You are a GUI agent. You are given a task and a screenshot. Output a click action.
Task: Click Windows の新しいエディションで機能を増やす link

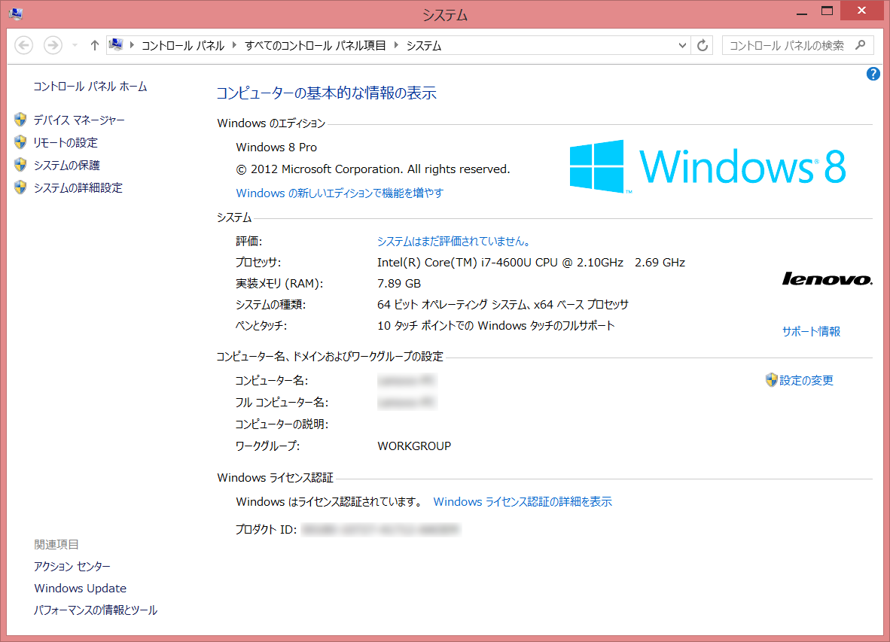(x=340, y=193)
